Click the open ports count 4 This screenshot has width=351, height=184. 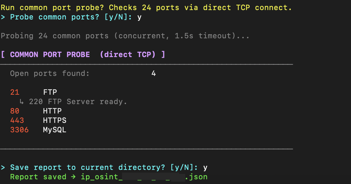[x=154, y=73]
